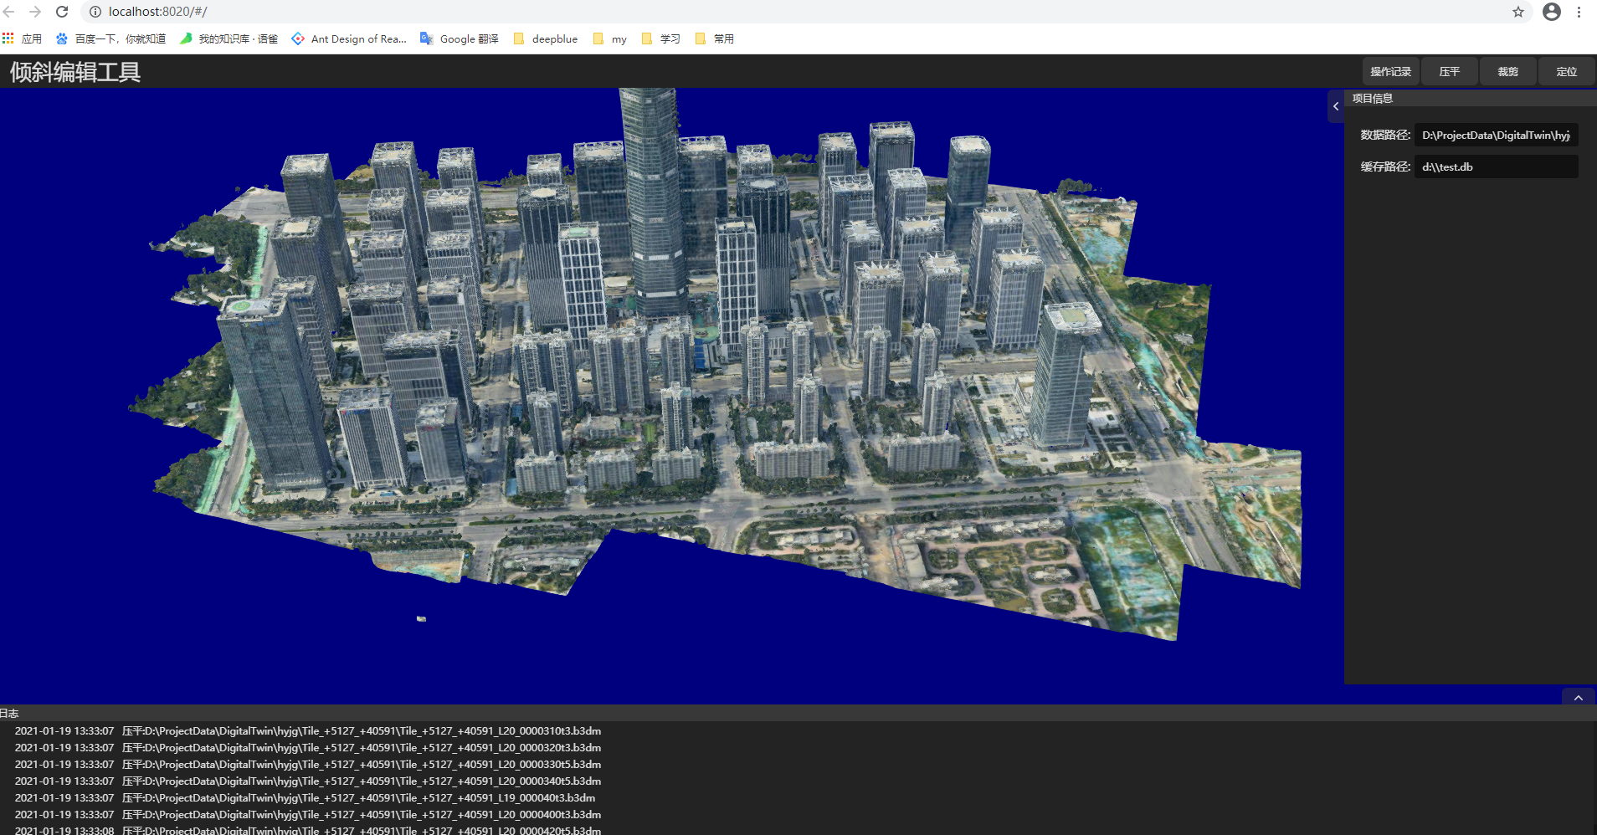Image resolution: width=1597 pixels, height=835 pixels.
Task: Expand the 学习 bookmark folder
Action: 660,38
